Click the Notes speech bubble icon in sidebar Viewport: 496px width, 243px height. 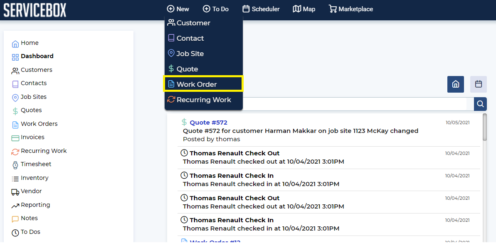click(x=15, y=219)
